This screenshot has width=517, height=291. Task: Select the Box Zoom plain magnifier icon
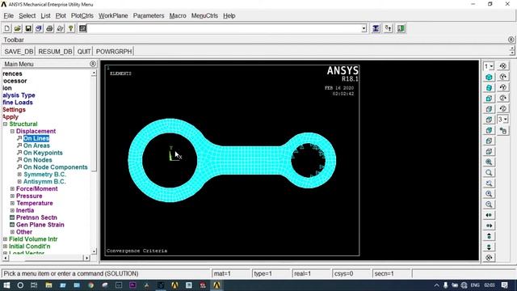[489, 172]
